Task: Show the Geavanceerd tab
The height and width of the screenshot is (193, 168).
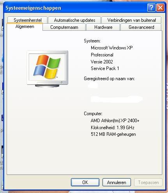Action: tap(141, 27)
